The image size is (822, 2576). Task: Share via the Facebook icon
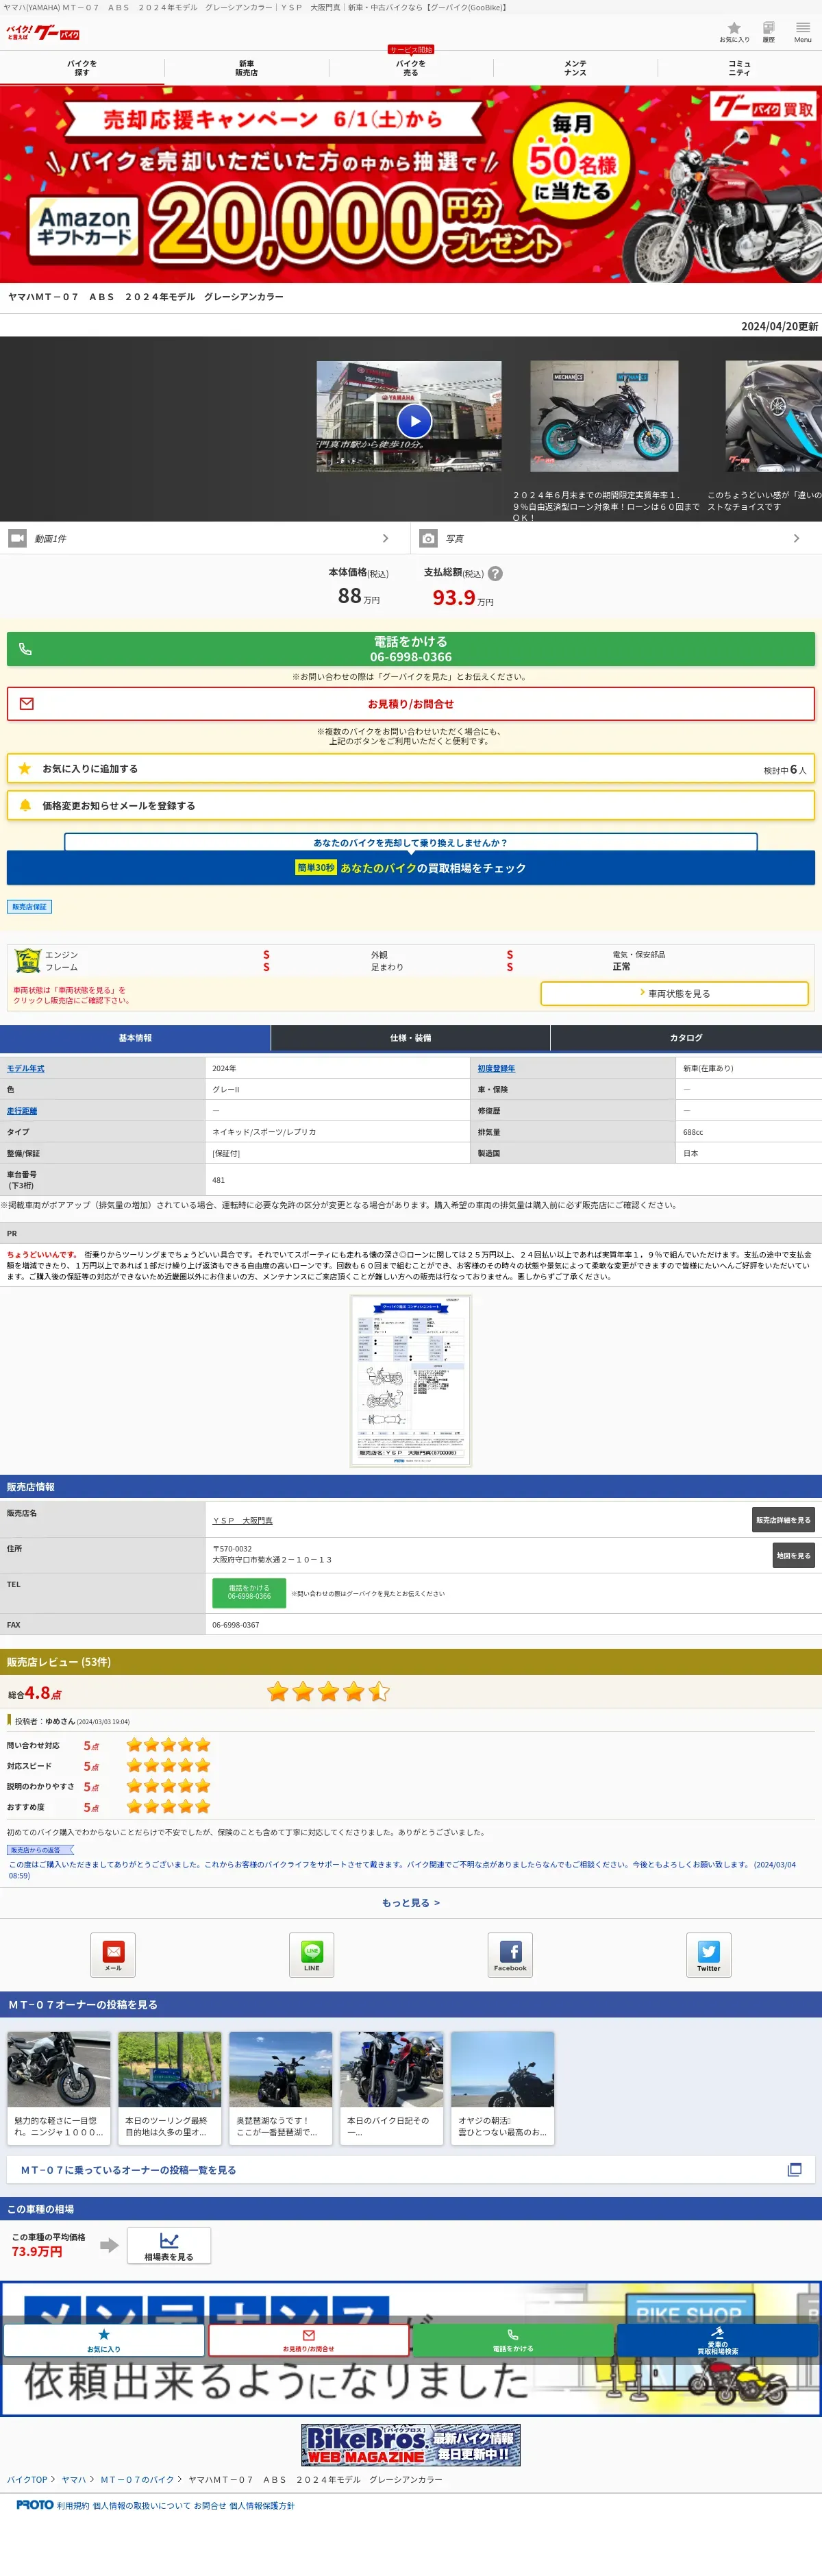tap(510, 1955)
